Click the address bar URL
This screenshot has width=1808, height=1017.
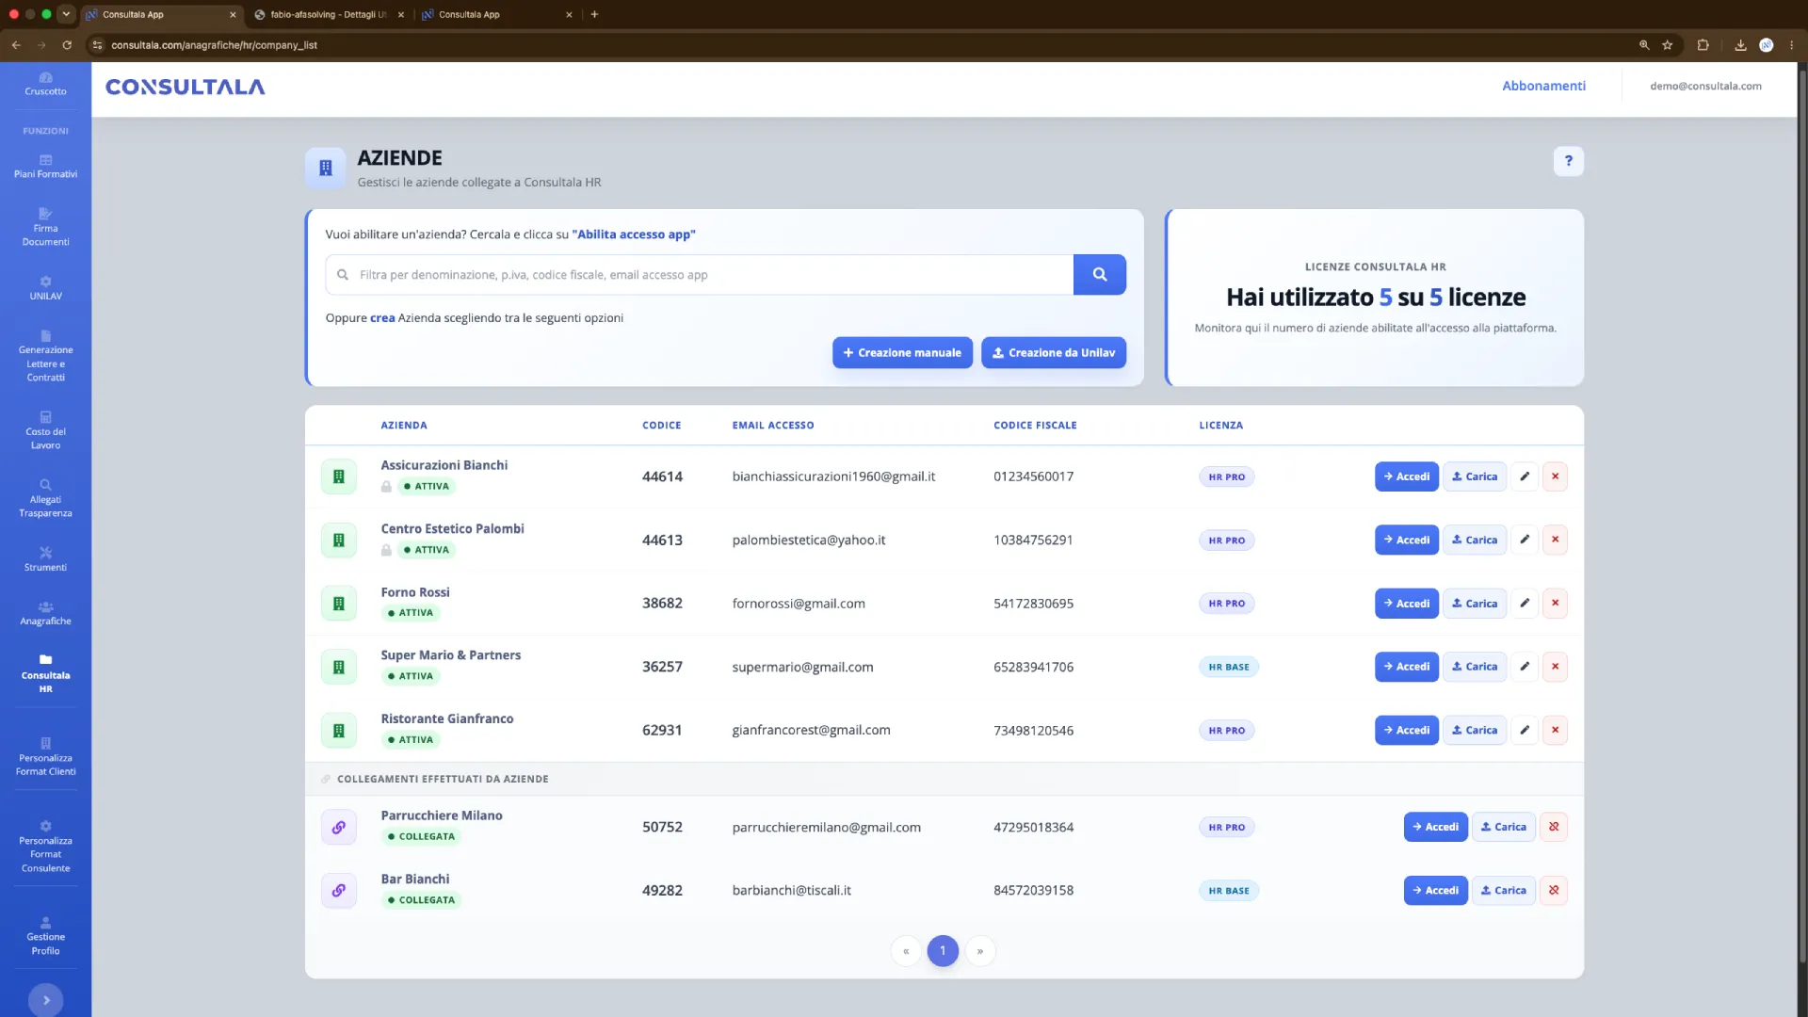click(x=214, y=45)
